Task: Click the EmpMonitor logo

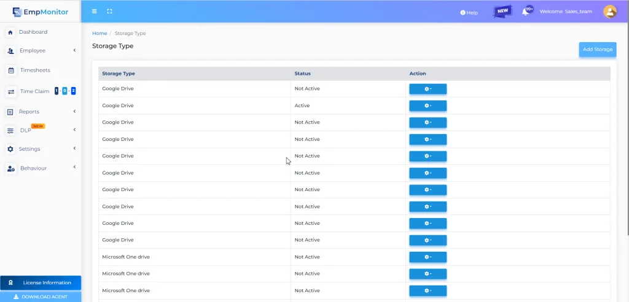Action: (41, 12)
